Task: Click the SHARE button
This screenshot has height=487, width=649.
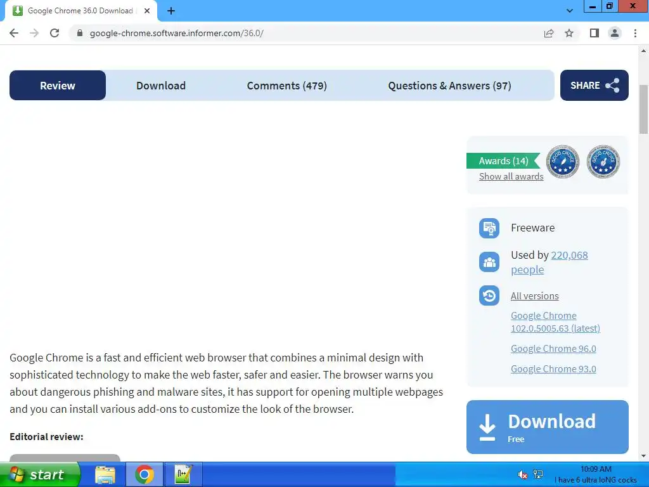Action: [x=594, y=86]
